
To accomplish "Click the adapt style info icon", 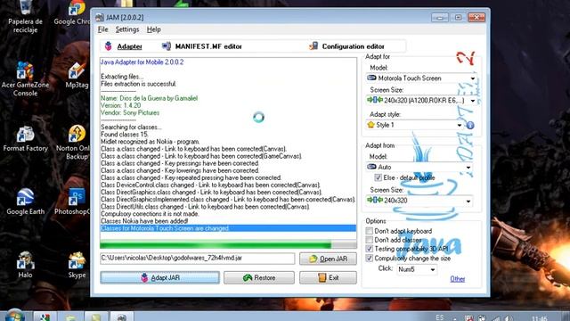I will 470,125.
